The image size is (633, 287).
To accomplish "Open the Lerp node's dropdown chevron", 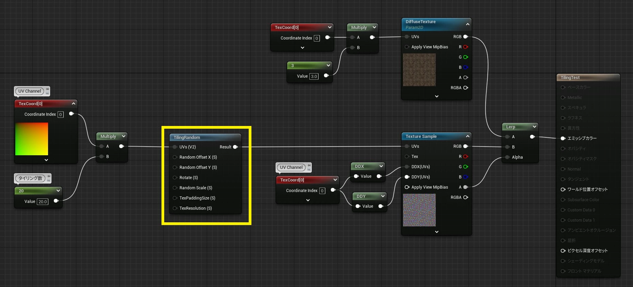I will click(x=535, y=127).
